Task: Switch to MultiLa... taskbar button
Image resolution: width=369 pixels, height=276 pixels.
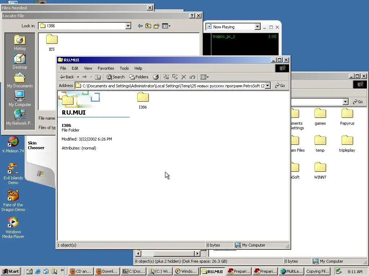Action: pos(291,271)
